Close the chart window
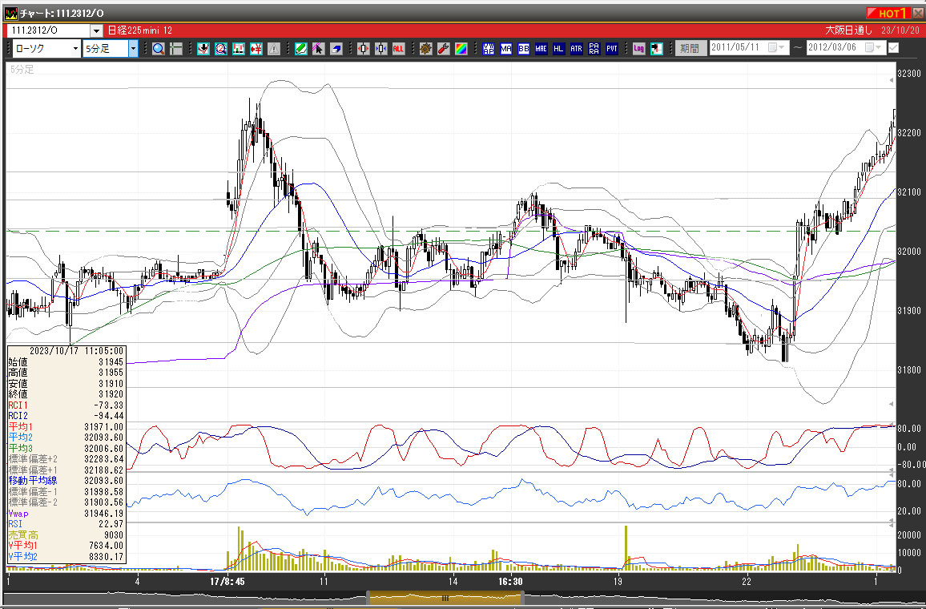Viewport: 926px width, 609px height. 918,13
